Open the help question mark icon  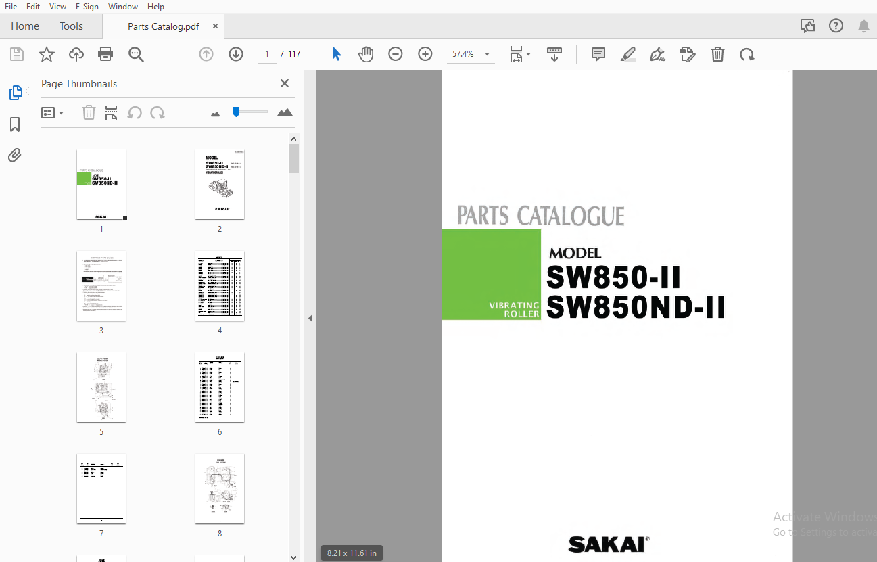(836, 26)
